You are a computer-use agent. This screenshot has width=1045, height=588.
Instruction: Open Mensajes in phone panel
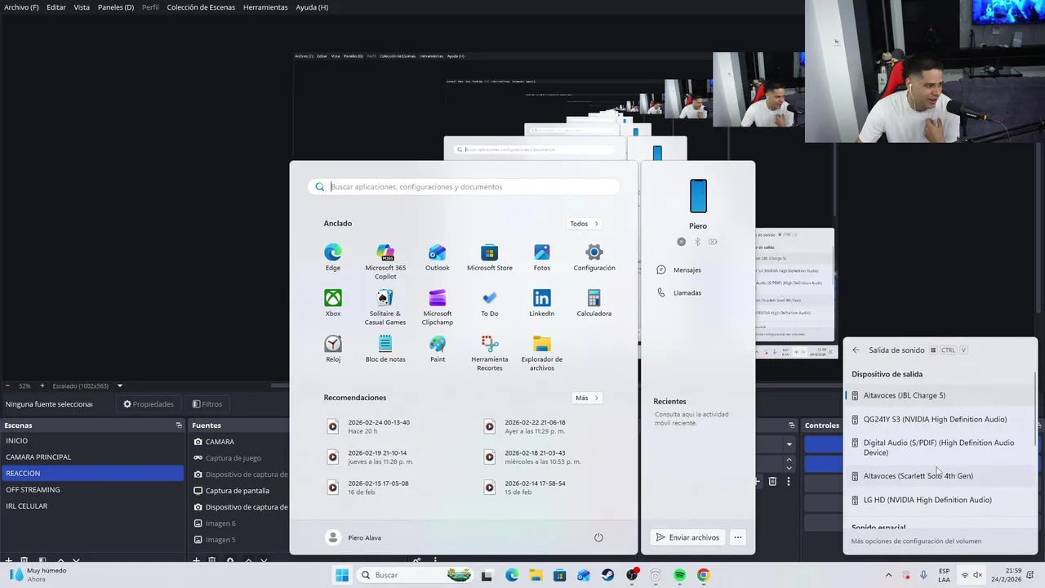click(679, 270)
